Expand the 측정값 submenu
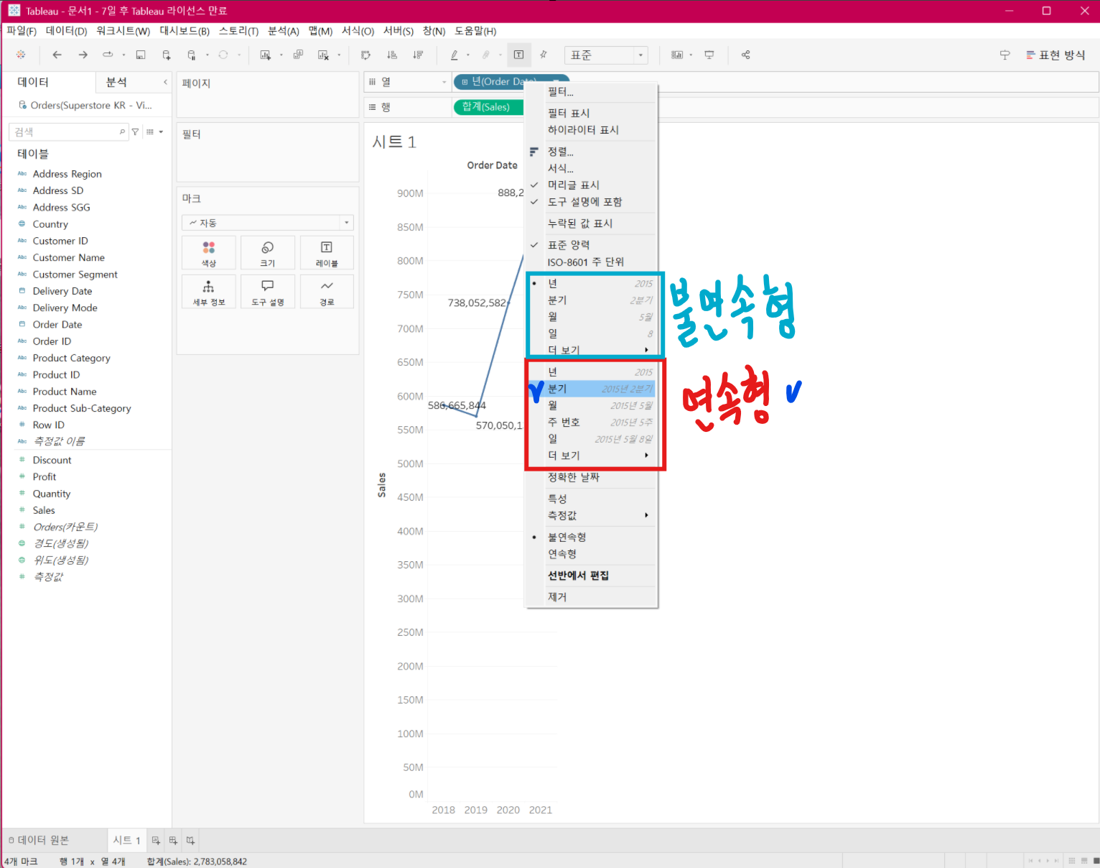The image size is (1100, 868). point(592,515)
